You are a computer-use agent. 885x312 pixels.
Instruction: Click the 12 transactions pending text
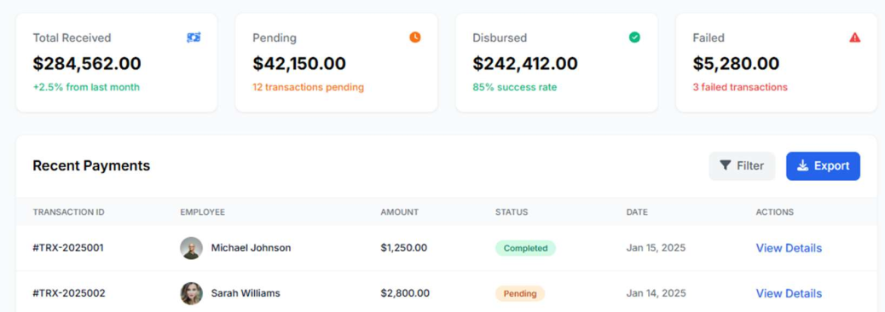coord(308,88)
